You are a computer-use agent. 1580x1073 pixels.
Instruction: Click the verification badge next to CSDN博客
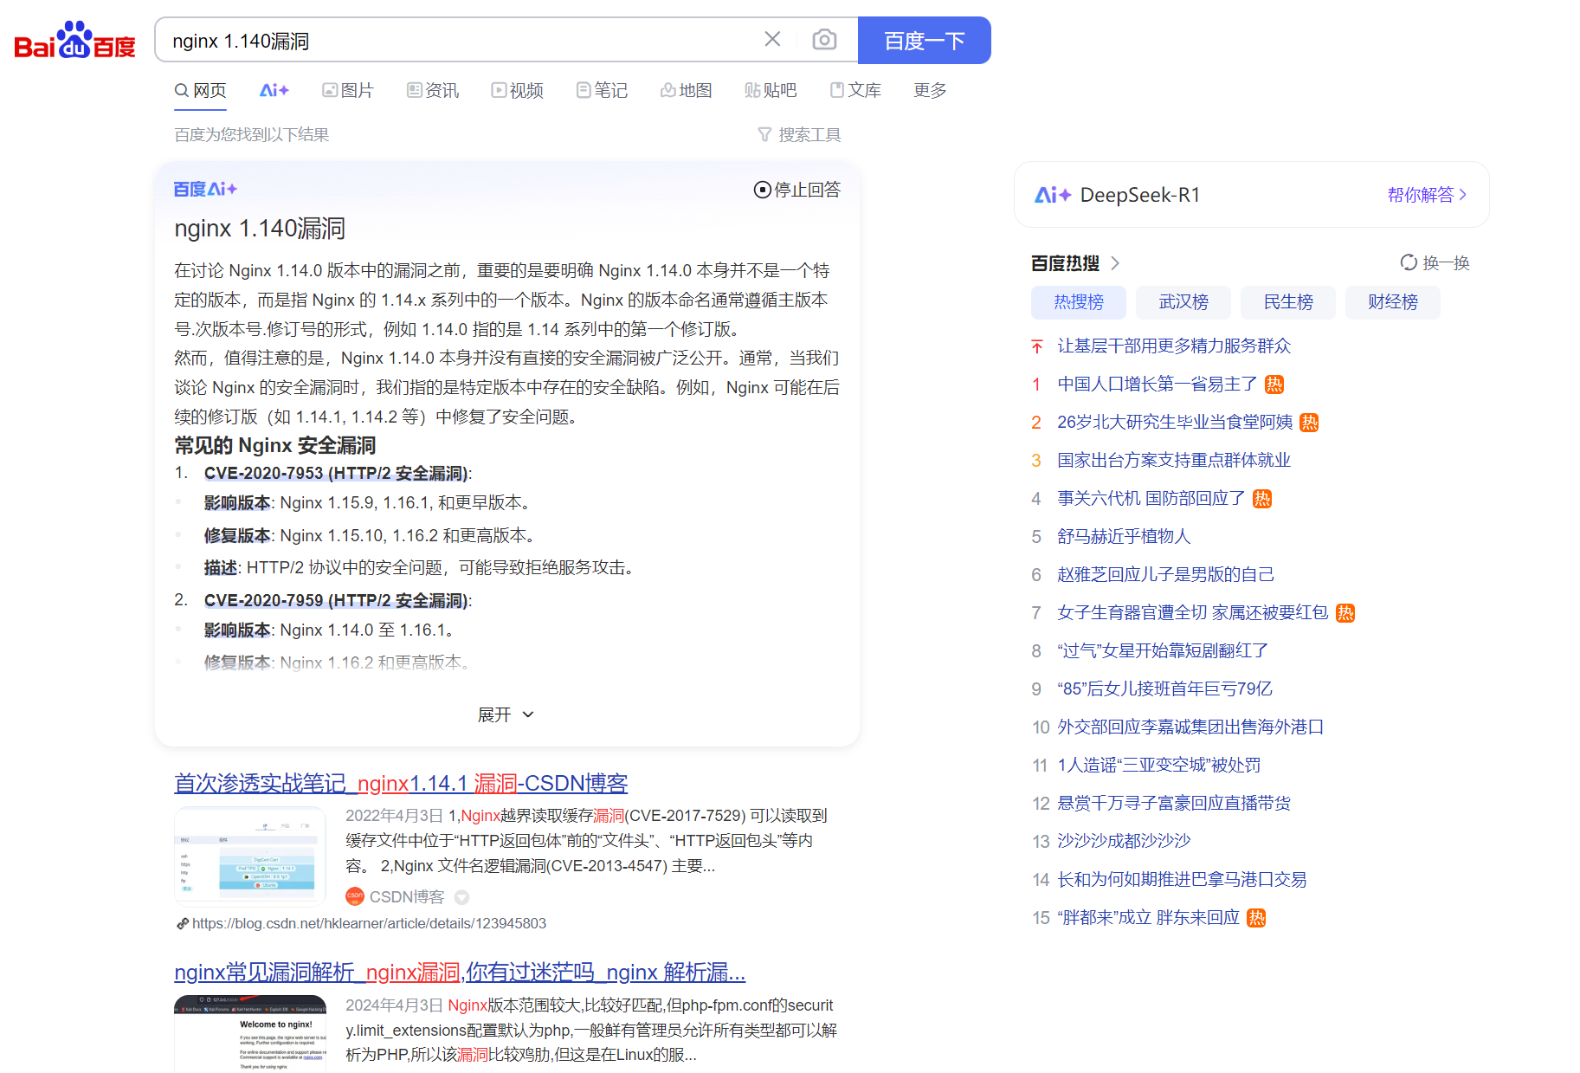point(462,897)
